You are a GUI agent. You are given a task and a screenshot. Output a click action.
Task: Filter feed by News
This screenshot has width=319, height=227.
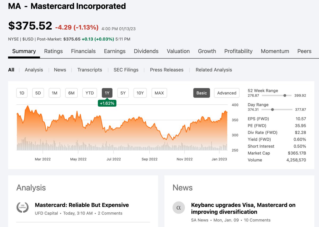(x=60, y=70)
